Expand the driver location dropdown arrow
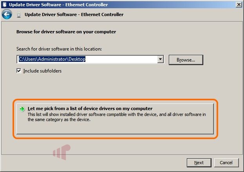Screen dimensions: 244x172 [160, 59]
